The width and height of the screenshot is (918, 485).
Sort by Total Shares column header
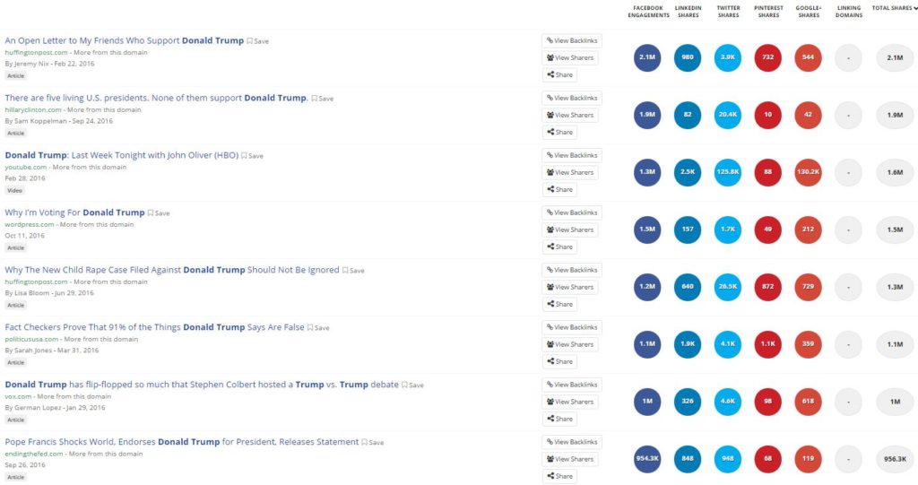tap(894, 8)
